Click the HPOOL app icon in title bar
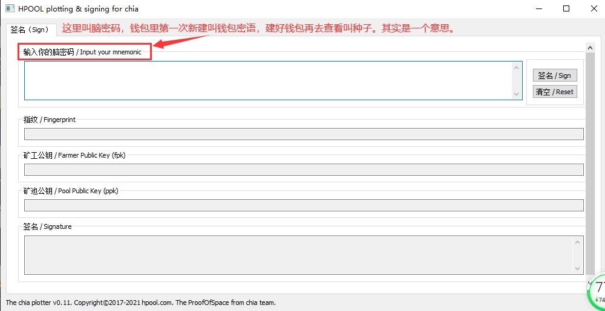The width and height of the screenshot is (605, 311). coord(10,8)
